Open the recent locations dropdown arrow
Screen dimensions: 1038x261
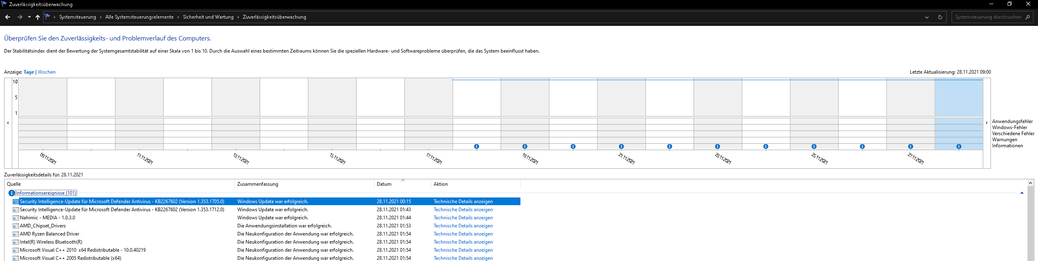click(29, 17)
